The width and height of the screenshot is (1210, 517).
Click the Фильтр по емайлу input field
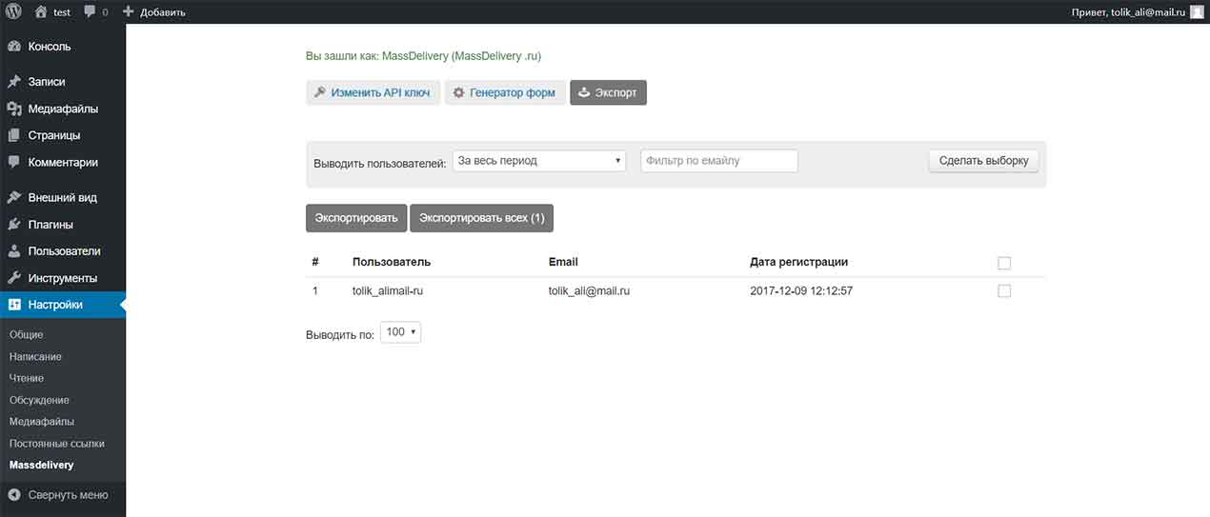point(718,161)
